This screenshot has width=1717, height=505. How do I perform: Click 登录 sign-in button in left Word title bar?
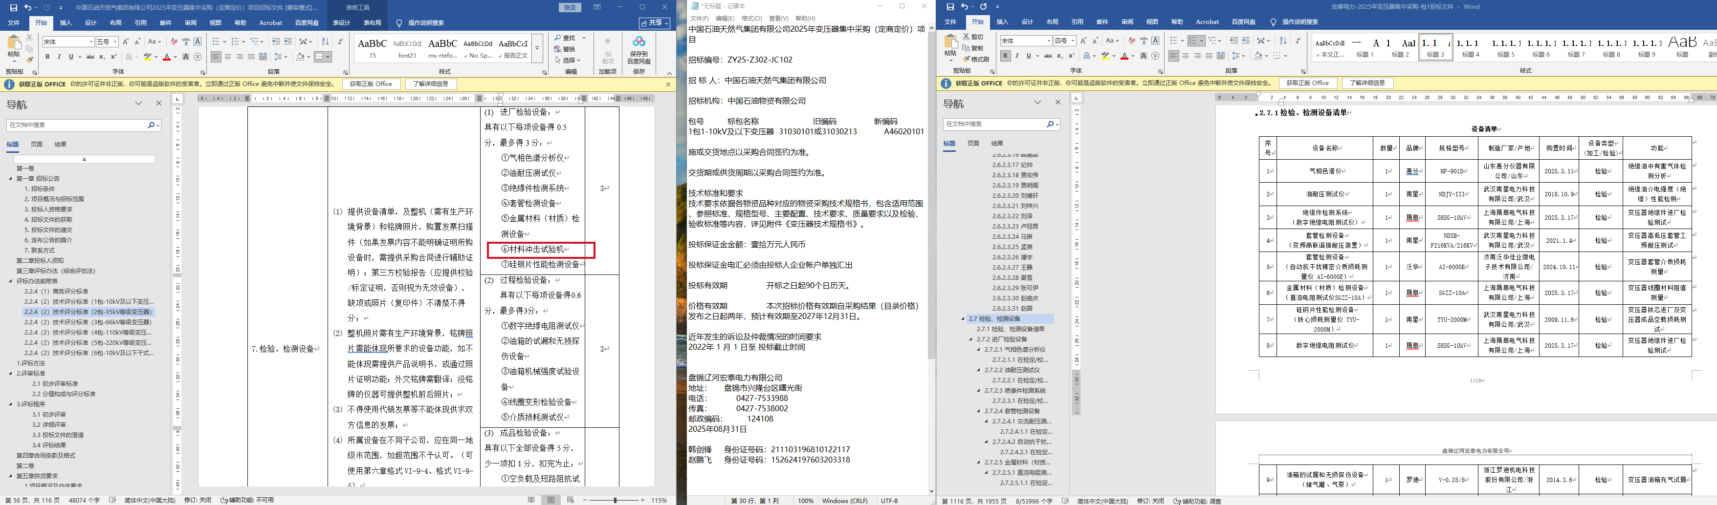570,7
